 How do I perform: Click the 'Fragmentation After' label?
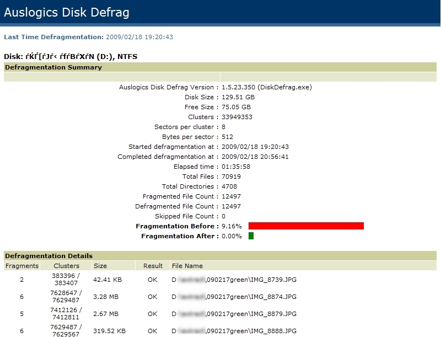[x=180, y=236]
